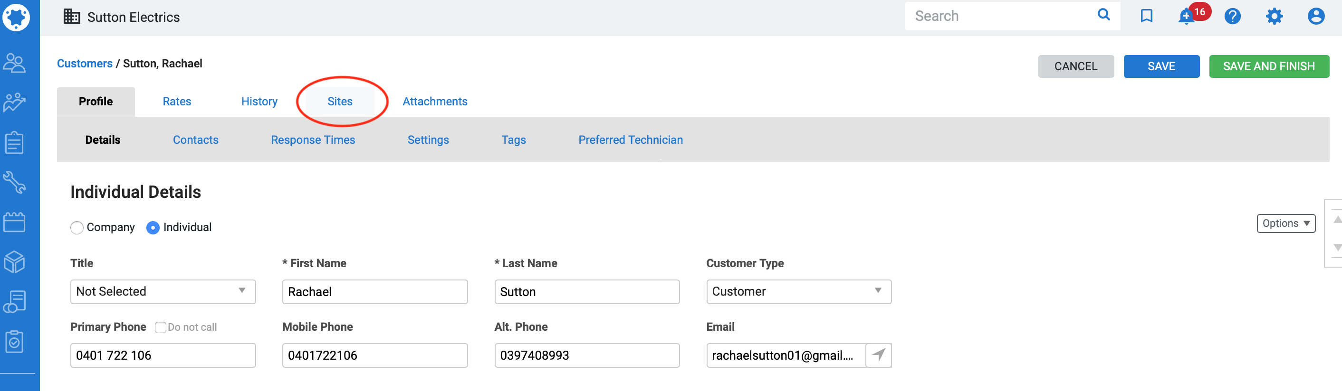Select the Company radio button

click(77, 228)
